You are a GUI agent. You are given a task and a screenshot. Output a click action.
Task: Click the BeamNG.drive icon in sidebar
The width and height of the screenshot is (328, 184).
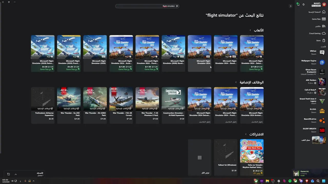(322, 120)
